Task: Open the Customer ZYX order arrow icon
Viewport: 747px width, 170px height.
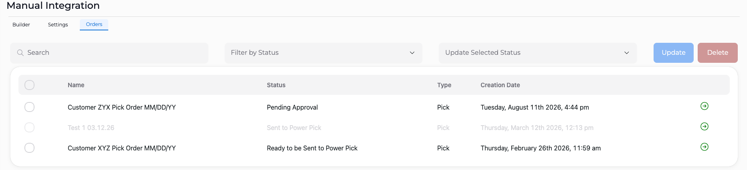Action: click(x=704, y=106)
